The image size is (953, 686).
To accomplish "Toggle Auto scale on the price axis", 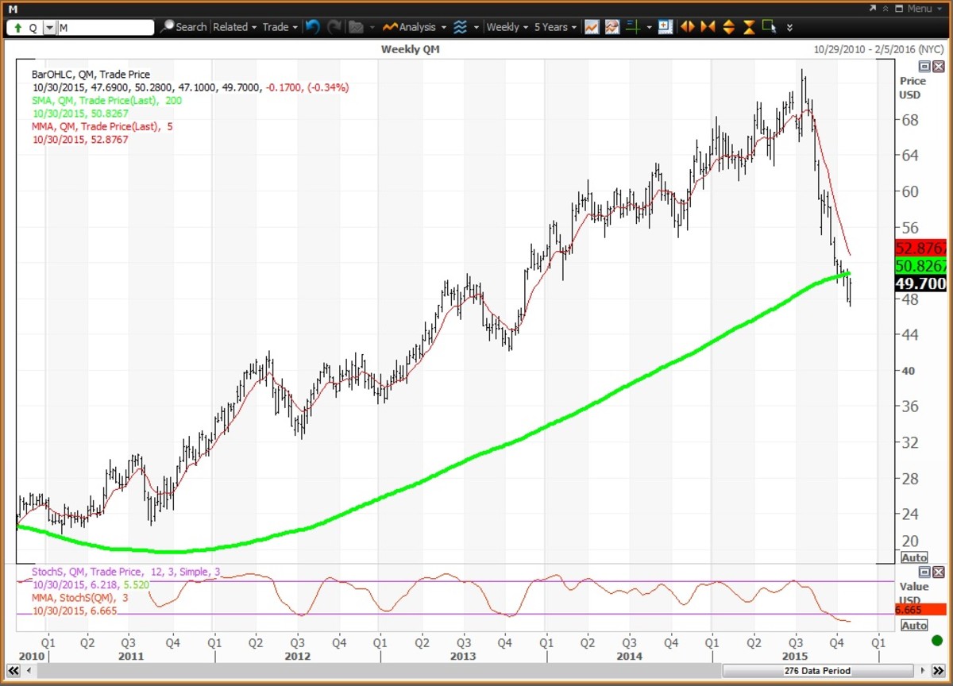I will 914,557.
